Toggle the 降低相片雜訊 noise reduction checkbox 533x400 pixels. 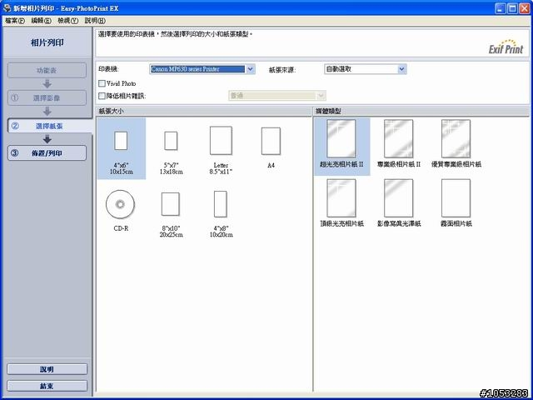pyautogui.click(x=102, y=96)
